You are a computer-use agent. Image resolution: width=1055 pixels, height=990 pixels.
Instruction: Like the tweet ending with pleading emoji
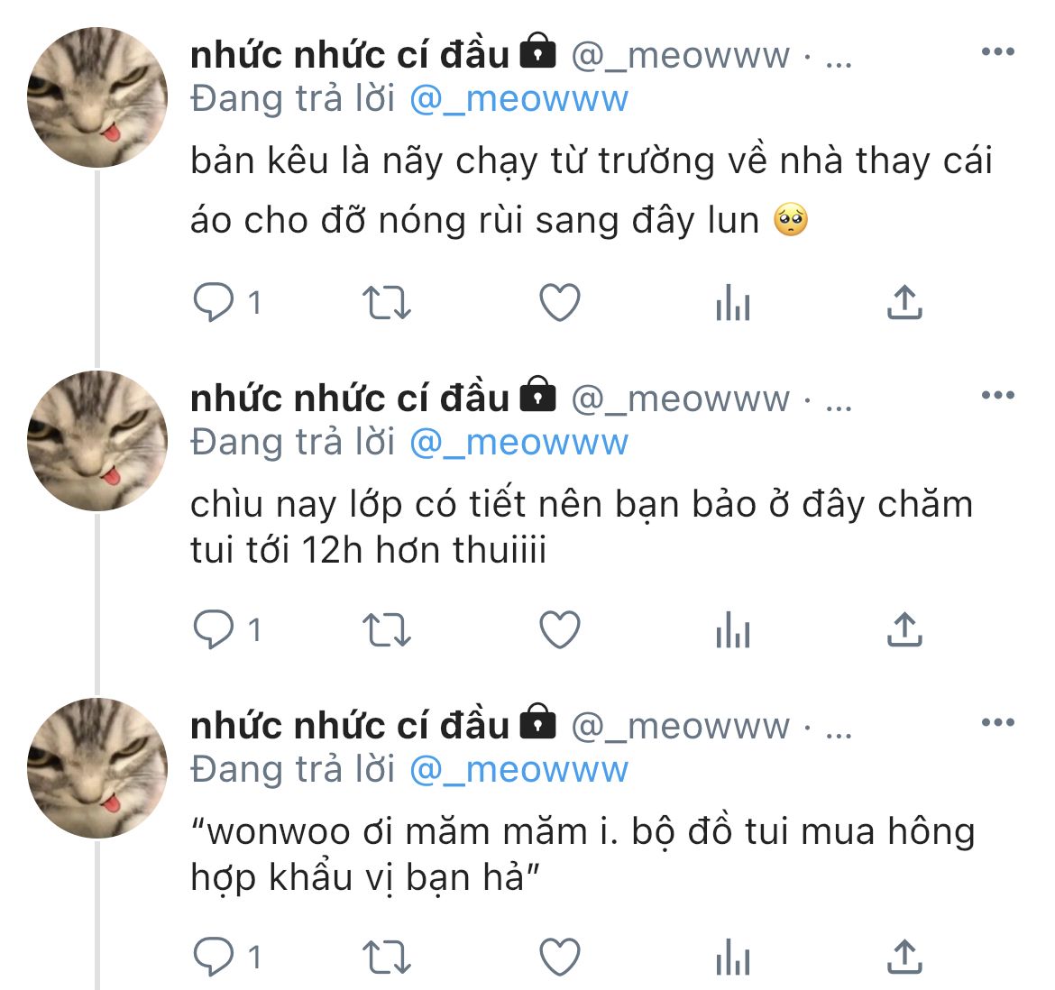click(x=560, y=302)
